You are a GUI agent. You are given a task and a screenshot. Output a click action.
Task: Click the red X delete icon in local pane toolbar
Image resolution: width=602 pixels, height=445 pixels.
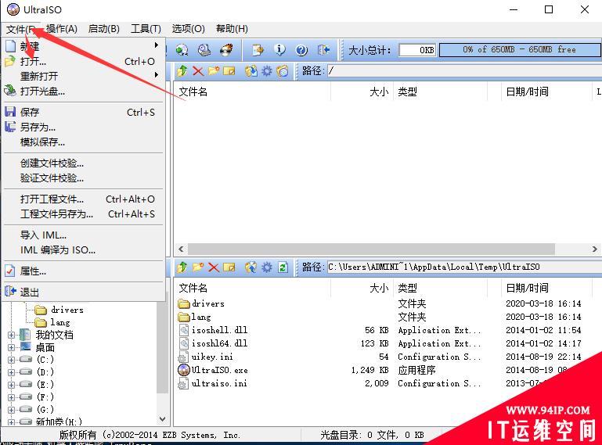tap(214, 267)
